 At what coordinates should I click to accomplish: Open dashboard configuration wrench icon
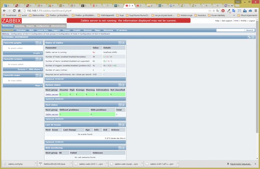tap(249, 37)
